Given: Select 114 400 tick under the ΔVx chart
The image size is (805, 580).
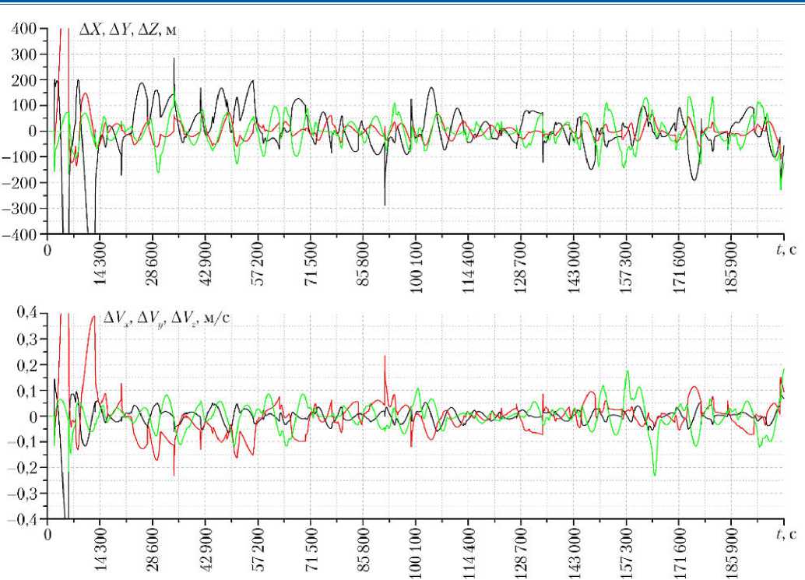Looking at the screenshot, I should click(468, 553).
